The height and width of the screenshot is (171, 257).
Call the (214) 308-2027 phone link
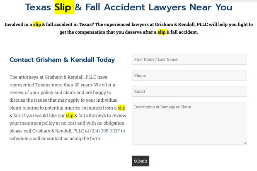click(105, 131)
